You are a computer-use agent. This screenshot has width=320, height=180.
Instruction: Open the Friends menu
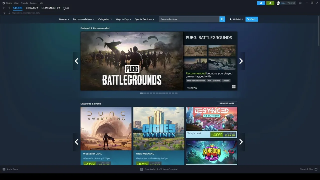(24, 3)
